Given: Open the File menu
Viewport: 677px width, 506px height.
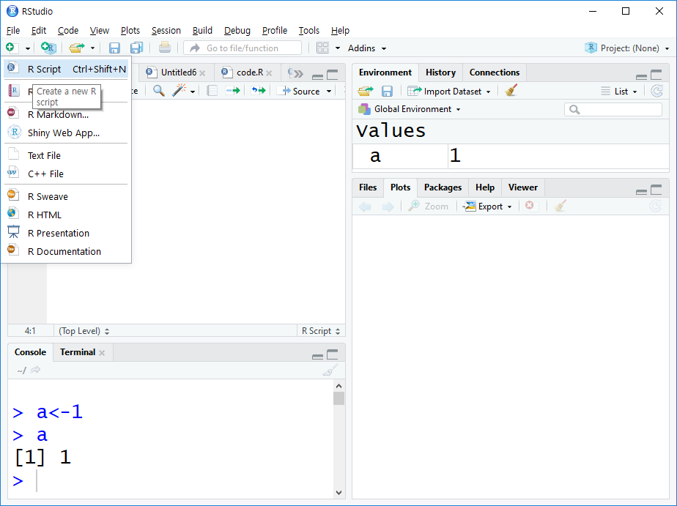Looking at the screenshot, I should (x=13, y=30).
